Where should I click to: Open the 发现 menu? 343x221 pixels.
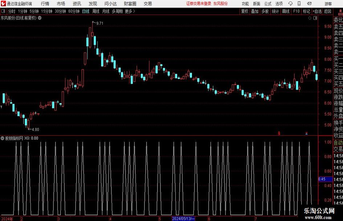(x=93, y=4)
